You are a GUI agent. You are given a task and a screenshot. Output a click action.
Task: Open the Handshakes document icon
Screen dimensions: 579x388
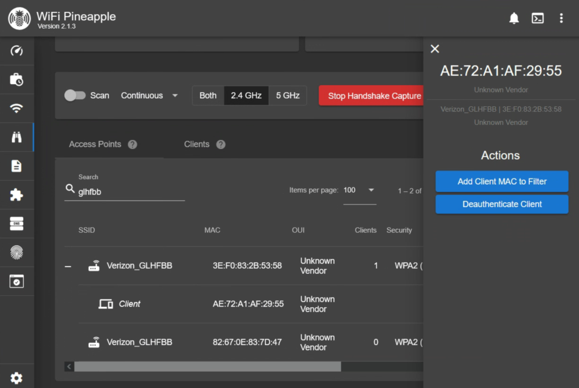[16, 166]
